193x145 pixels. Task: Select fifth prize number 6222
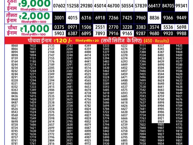pyautogui.click(x=124, y=46)
